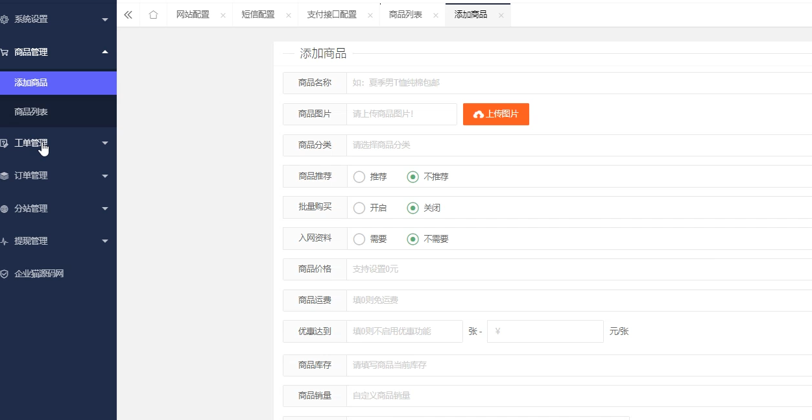Switch to the 商品列表 tab
The width and height of the screenshot is (812, 420).
(x=406, y=14)
